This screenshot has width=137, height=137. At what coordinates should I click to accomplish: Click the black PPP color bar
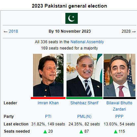point(119,98)
